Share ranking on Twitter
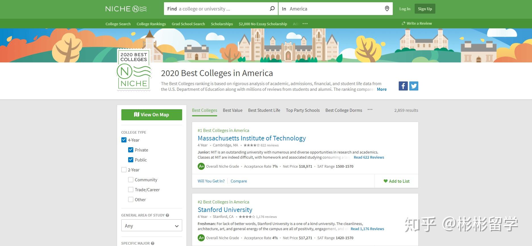The image size is (532, 246). (x=414, y=86)
